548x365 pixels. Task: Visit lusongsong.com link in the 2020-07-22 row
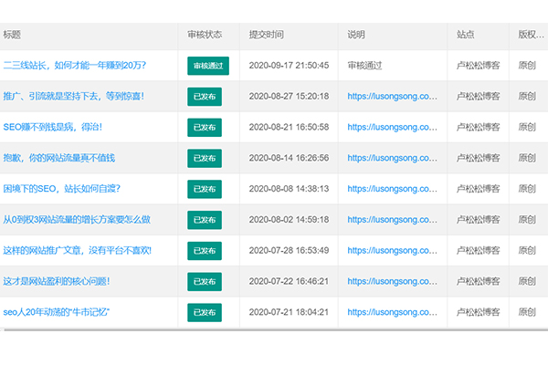(394, 281)
